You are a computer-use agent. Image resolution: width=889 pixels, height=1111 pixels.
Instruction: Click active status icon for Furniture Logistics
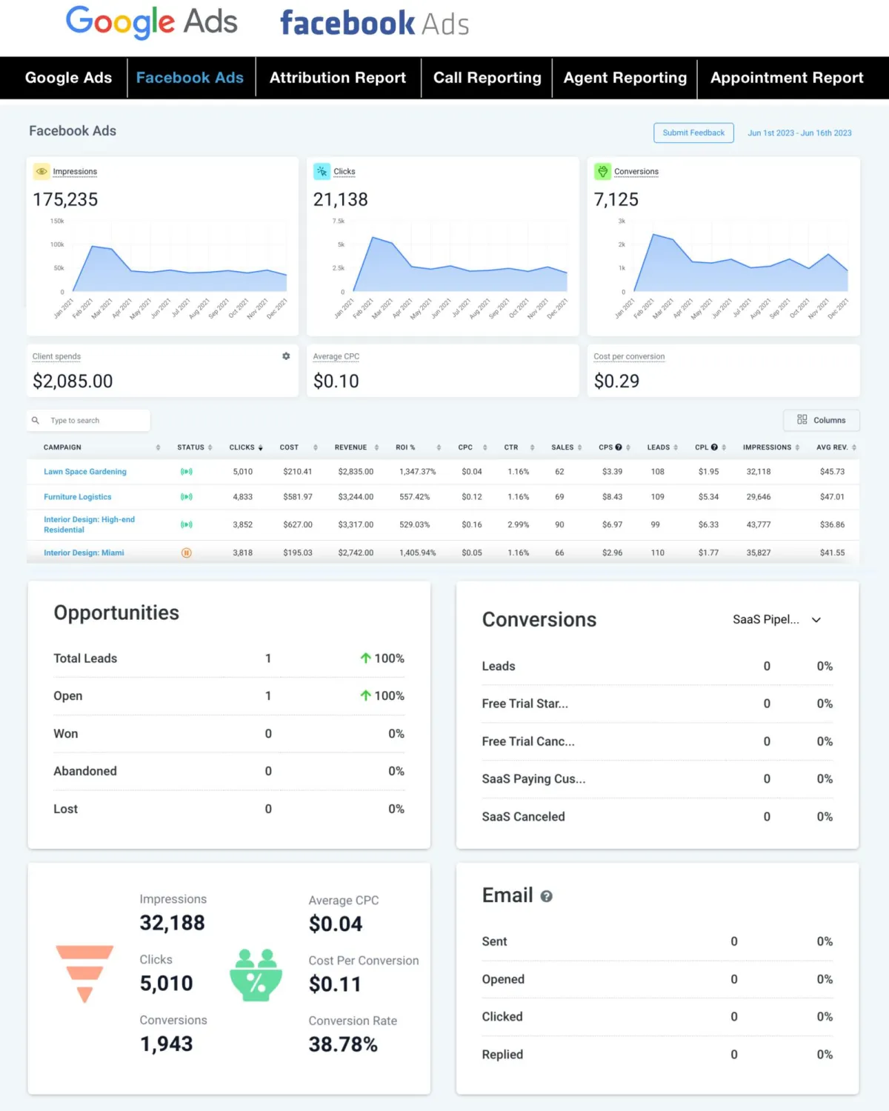pyautogui.click(x=187, y=497)
